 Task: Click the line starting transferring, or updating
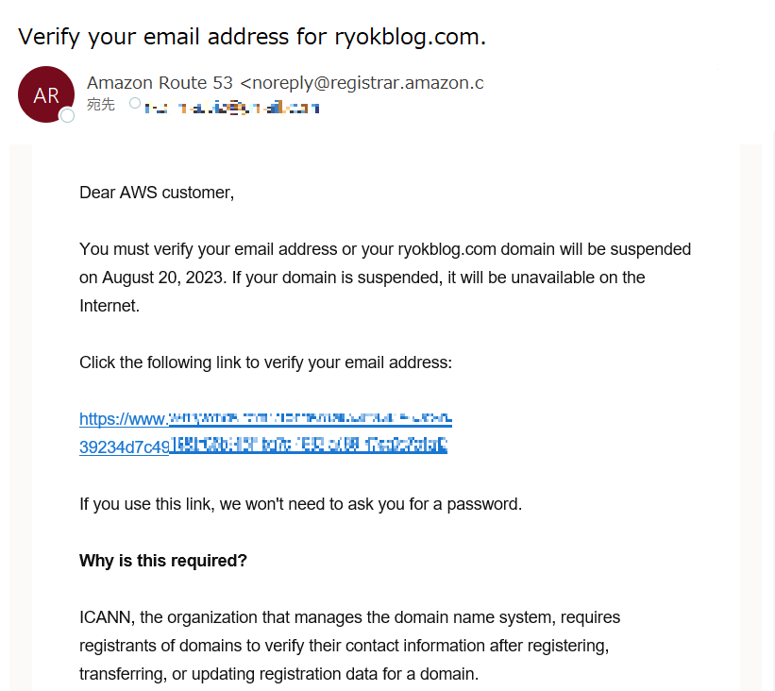tap(278, 674)
